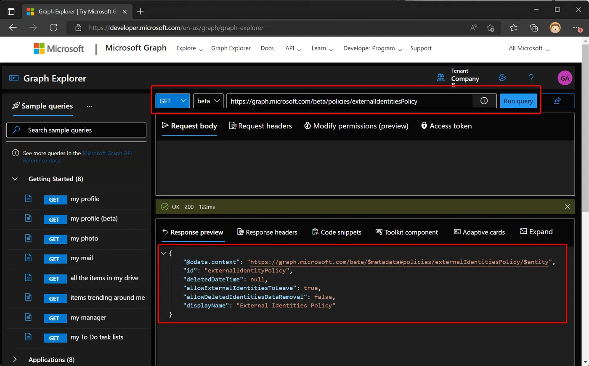
Task: Expand the Learn nav menu
Action: tap(322, 48)
